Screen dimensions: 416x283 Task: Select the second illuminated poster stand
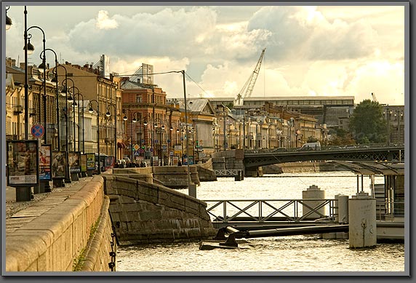pyautogui.click(x=46, y=162)
